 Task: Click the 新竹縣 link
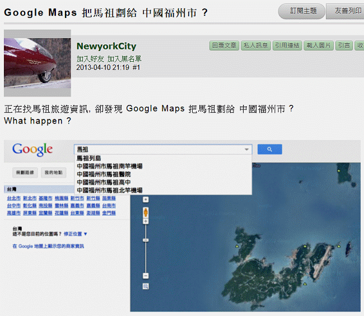(93, 198)
